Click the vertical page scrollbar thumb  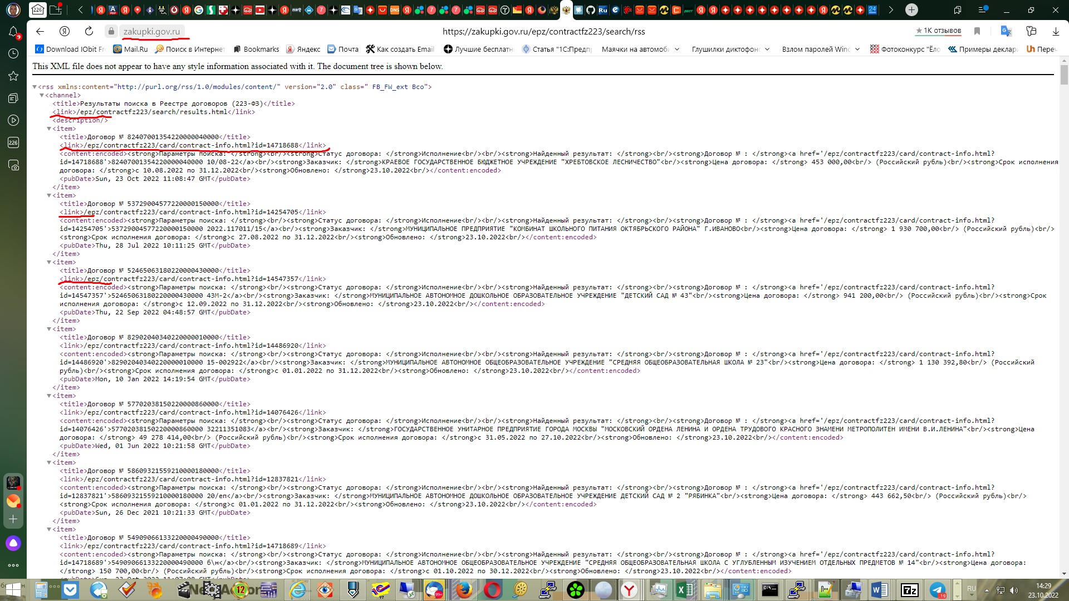click(x=1064, y=75)
